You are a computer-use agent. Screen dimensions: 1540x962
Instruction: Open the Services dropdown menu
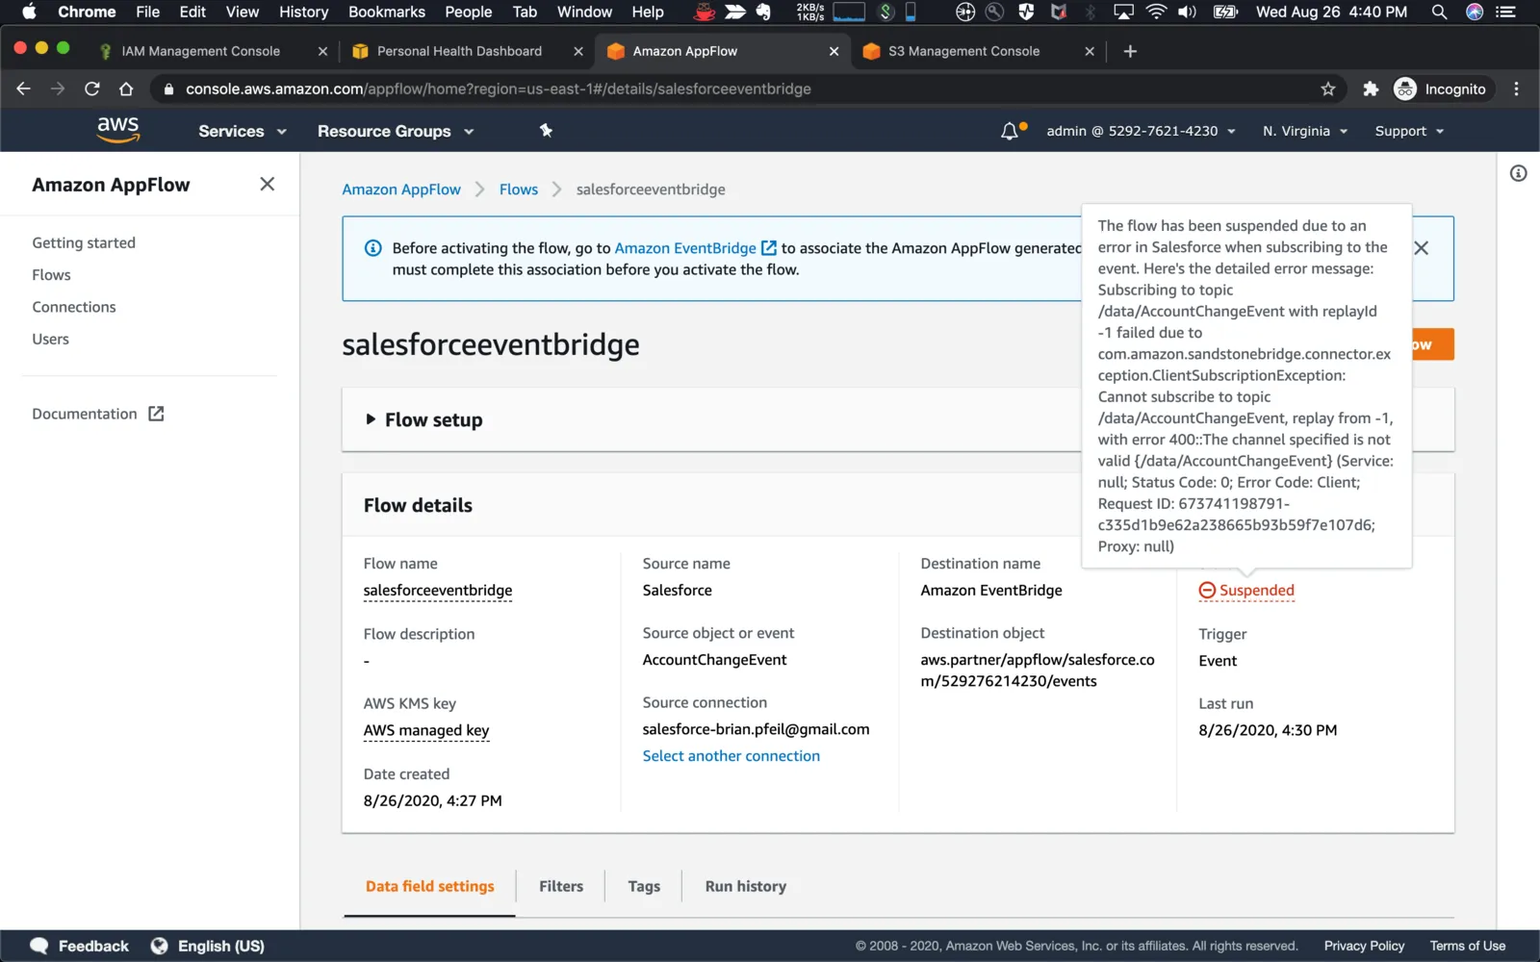pyautogui.click(x=243, y=131)
